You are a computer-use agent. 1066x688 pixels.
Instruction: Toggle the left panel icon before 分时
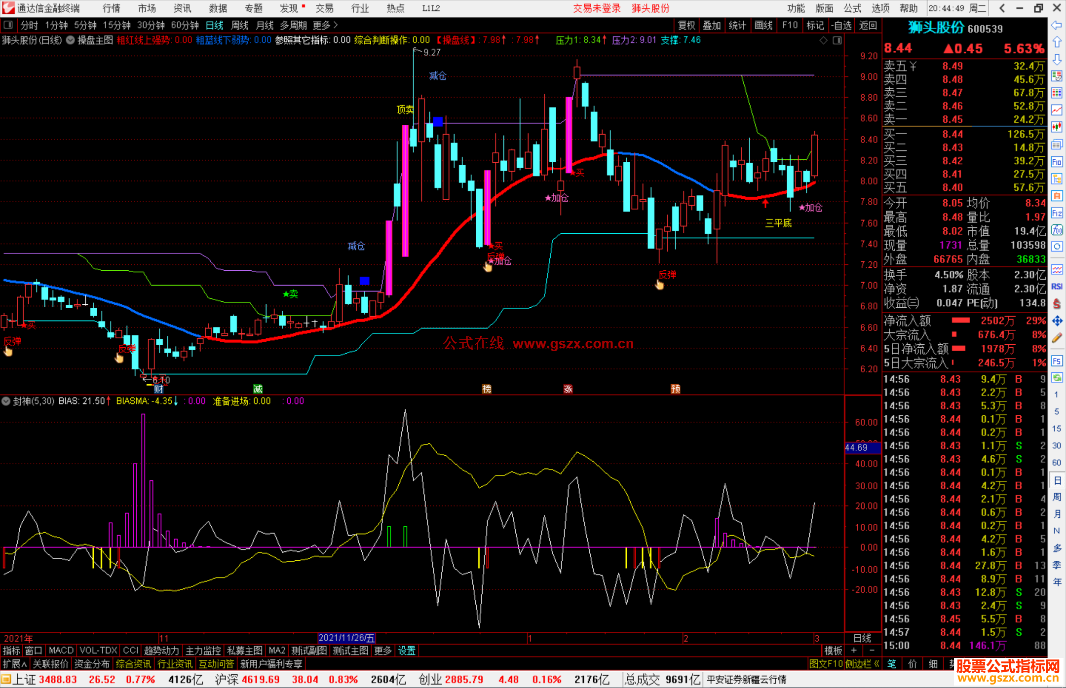pos(8,25)
